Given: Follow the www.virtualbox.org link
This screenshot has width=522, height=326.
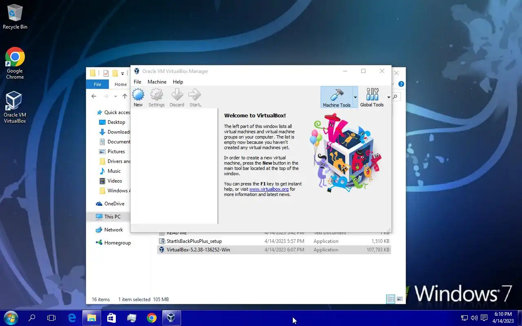Looking at the screenshot, I should [x=269, y=189].
